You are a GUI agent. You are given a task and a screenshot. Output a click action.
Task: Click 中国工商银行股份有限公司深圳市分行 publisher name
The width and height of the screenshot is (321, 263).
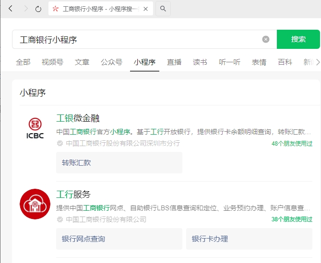click(123, 143)
